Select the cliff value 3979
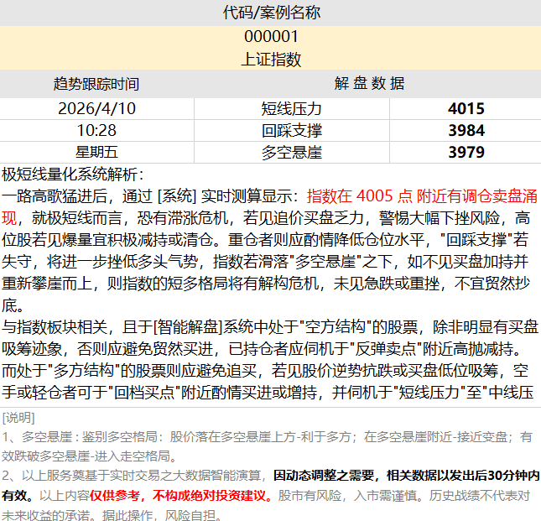 (x=466, y=152)
